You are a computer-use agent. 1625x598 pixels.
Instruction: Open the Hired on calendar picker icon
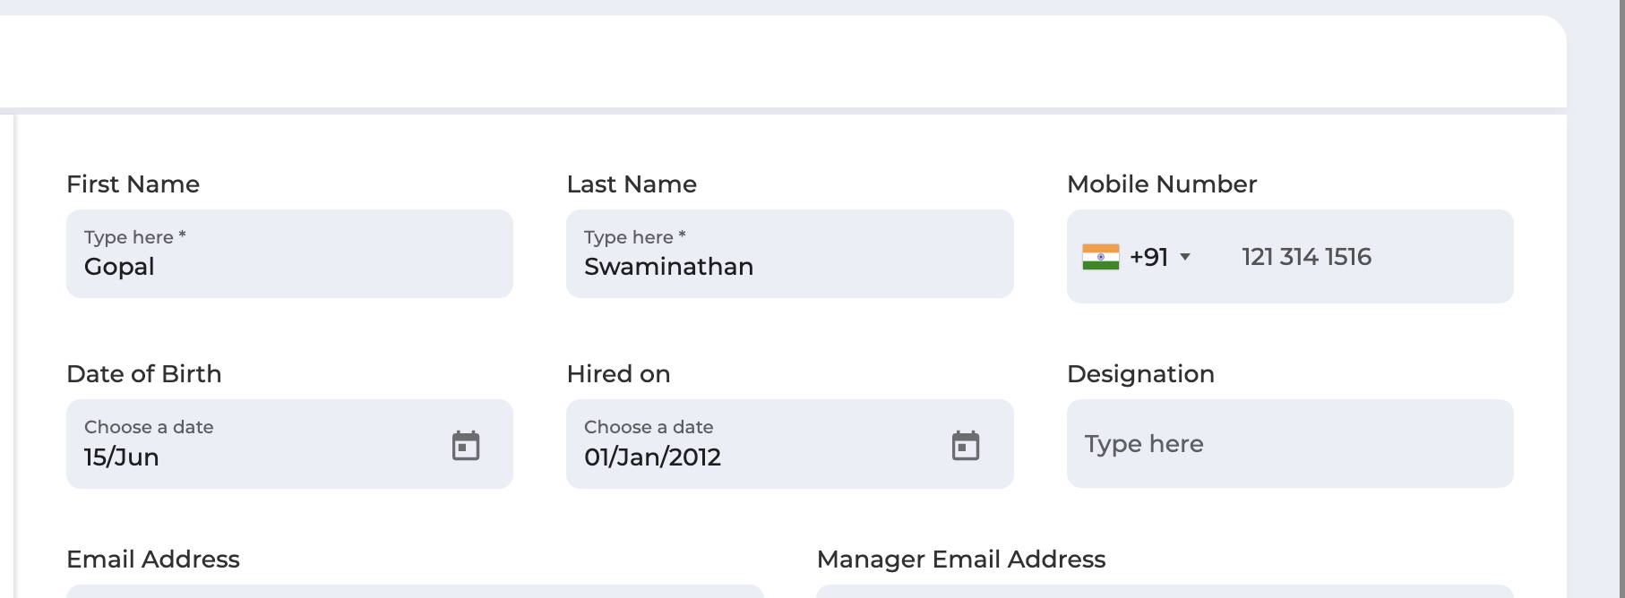click(x=966, y=445)
